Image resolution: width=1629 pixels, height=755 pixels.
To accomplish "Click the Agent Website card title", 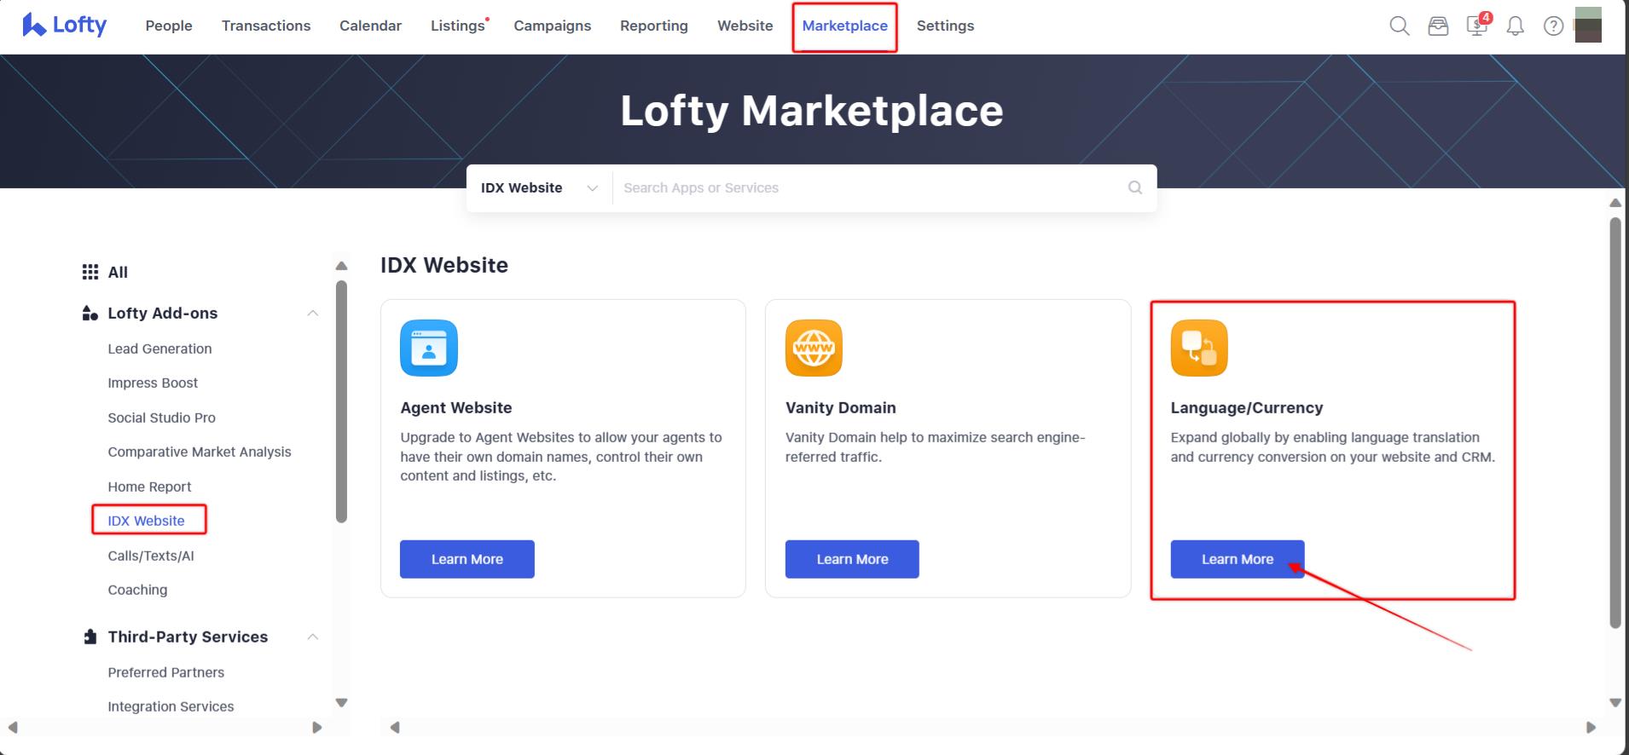I will point(456,407).
